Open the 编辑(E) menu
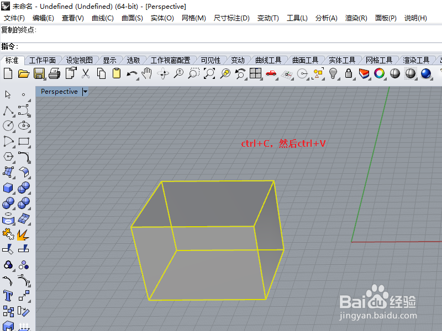 pos(43,18)
